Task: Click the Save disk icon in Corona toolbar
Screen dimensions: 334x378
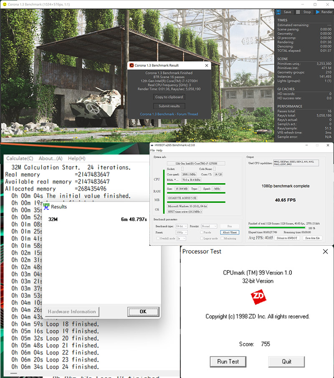Action: (278, 12)
